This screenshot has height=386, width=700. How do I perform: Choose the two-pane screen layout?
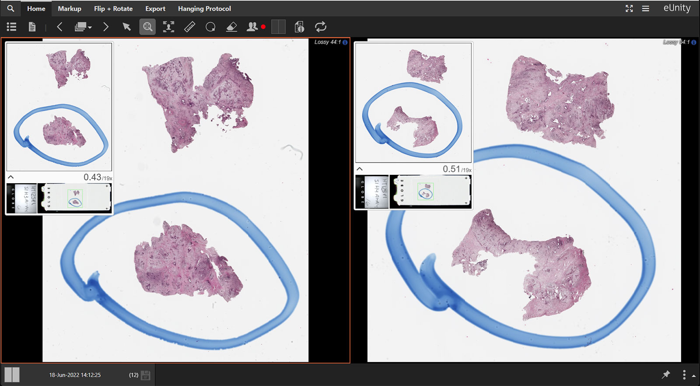click(x=278, y=27)
